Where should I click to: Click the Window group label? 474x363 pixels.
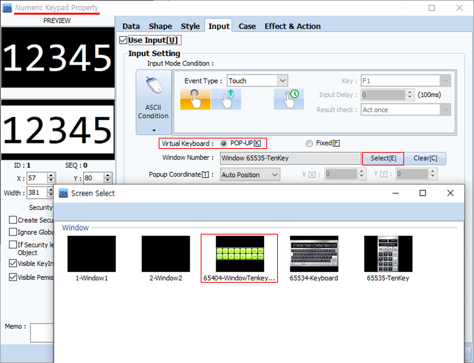click(x=75, y=228)
